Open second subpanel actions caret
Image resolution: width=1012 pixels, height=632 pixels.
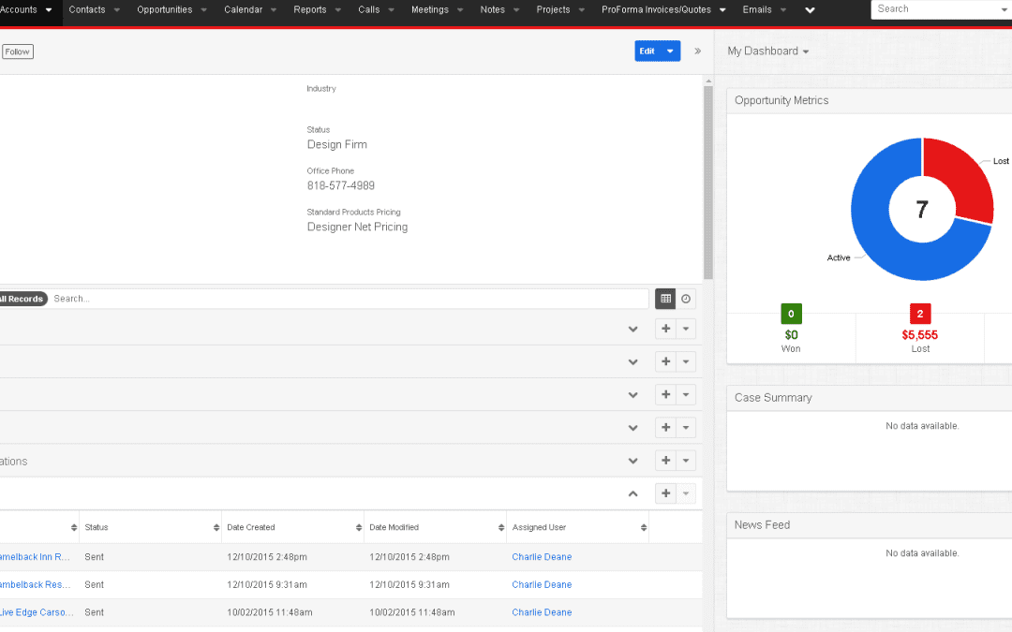[x=686, y=361]
